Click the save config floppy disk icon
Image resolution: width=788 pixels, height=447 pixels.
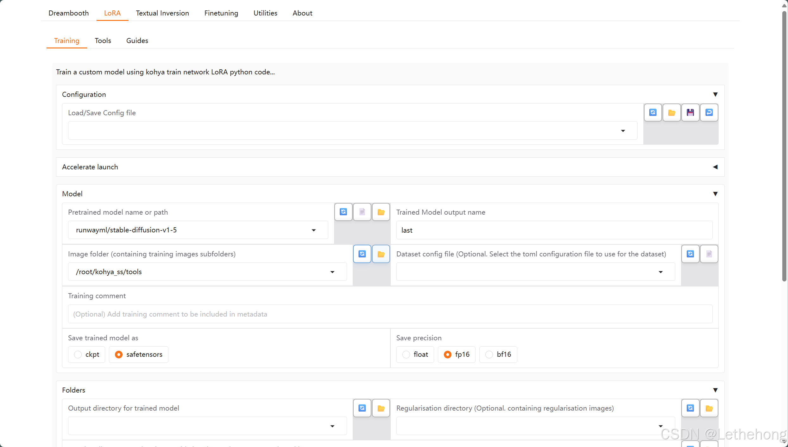[x=690, y=112]
